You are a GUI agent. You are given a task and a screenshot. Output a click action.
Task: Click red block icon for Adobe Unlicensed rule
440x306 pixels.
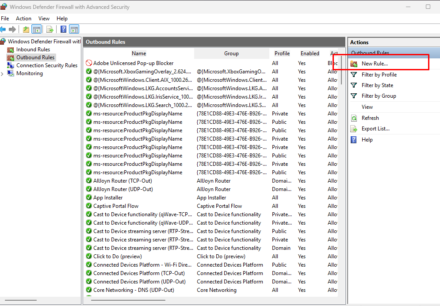[x=88, y=63]
